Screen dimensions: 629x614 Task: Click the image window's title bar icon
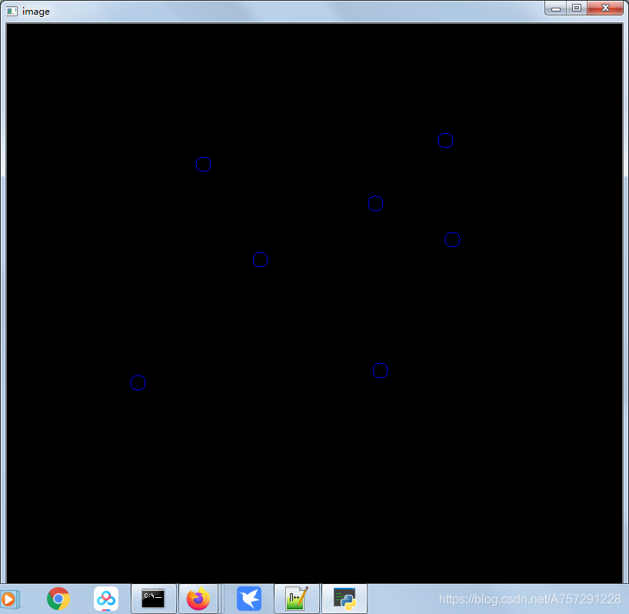point(12,12)
